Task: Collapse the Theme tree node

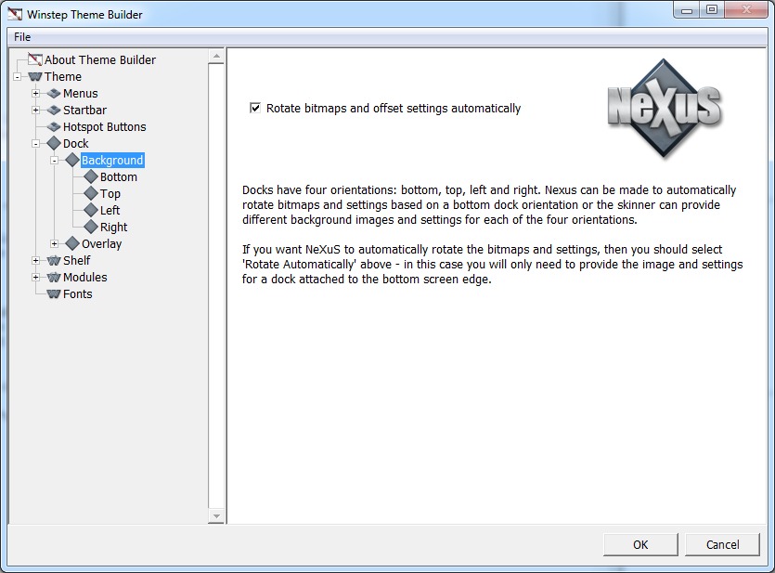Action: click(x=18, y=77)
